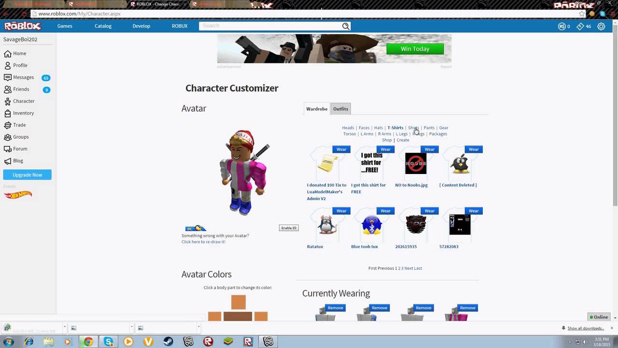
Task: Click Show all downloads link
Action: tap(586, 328)
